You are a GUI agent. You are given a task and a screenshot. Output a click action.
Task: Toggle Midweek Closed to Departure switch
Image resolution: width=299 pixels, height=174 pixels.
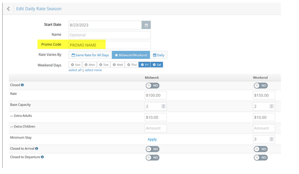[x=152, y=157]
